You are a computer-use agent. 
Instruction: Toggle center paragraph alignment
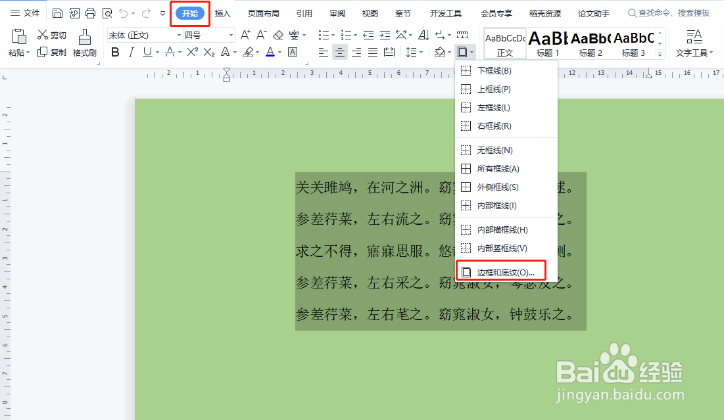pyautogui.click(x=339, y=53)
